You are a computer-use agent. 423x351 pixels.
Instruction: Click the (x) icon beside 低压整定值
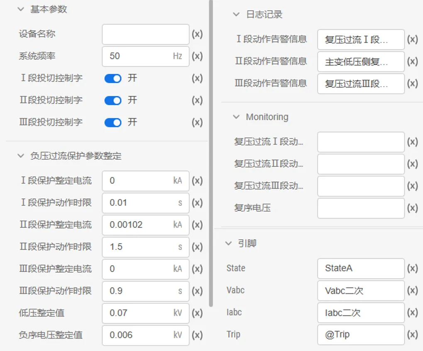pyautogui.click(x=198, y=313)
